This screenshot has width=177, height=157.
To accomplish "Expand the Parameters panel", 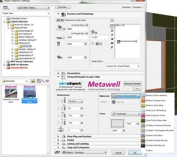I will tap(58, 73).
